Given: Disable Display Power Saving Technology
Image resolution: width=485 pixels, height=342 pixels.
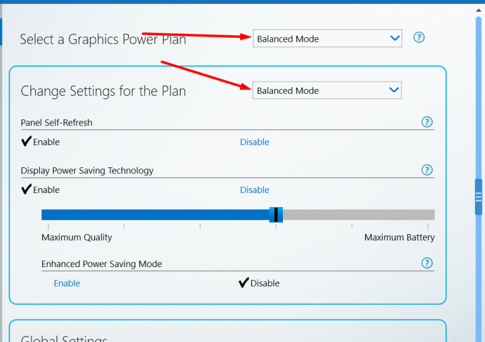Looking at the screenshot, I should point(255,190).
